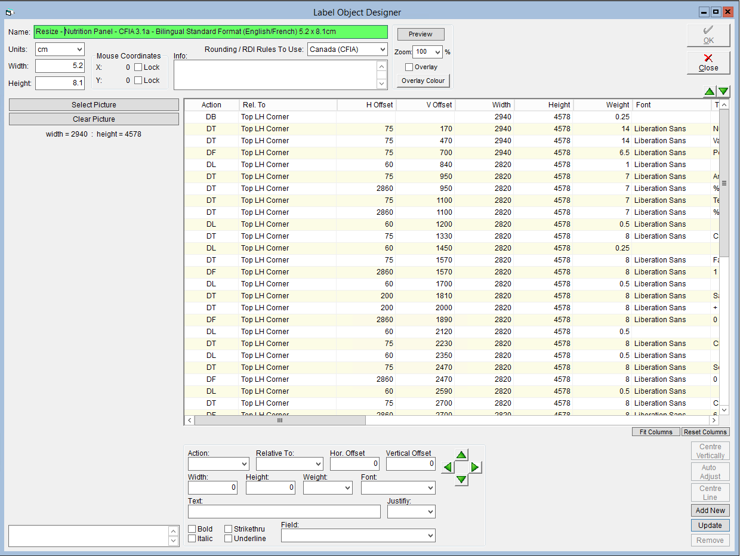Viewport: 740px width, 556px height.
Task: Click the Rel. To column header
Action: (288, 105)
